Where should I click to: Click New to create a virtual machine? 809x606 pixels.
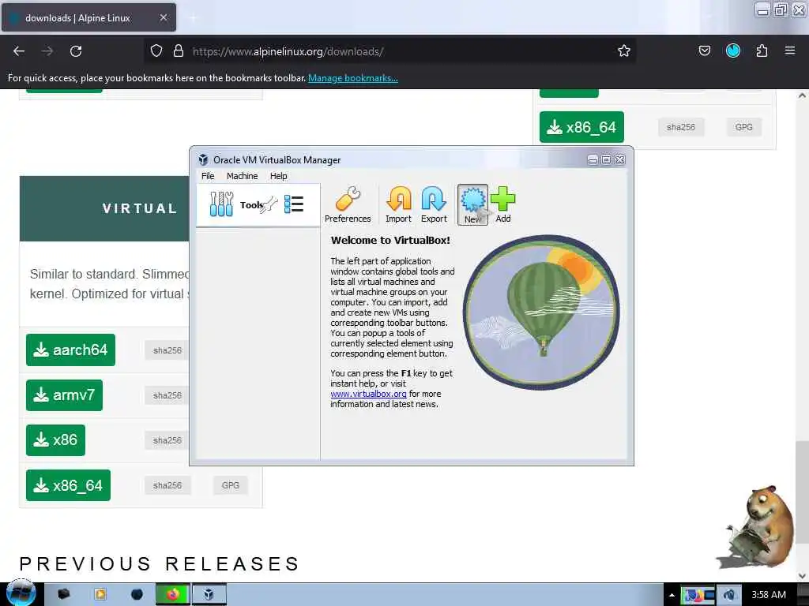(x=472, y=205)
